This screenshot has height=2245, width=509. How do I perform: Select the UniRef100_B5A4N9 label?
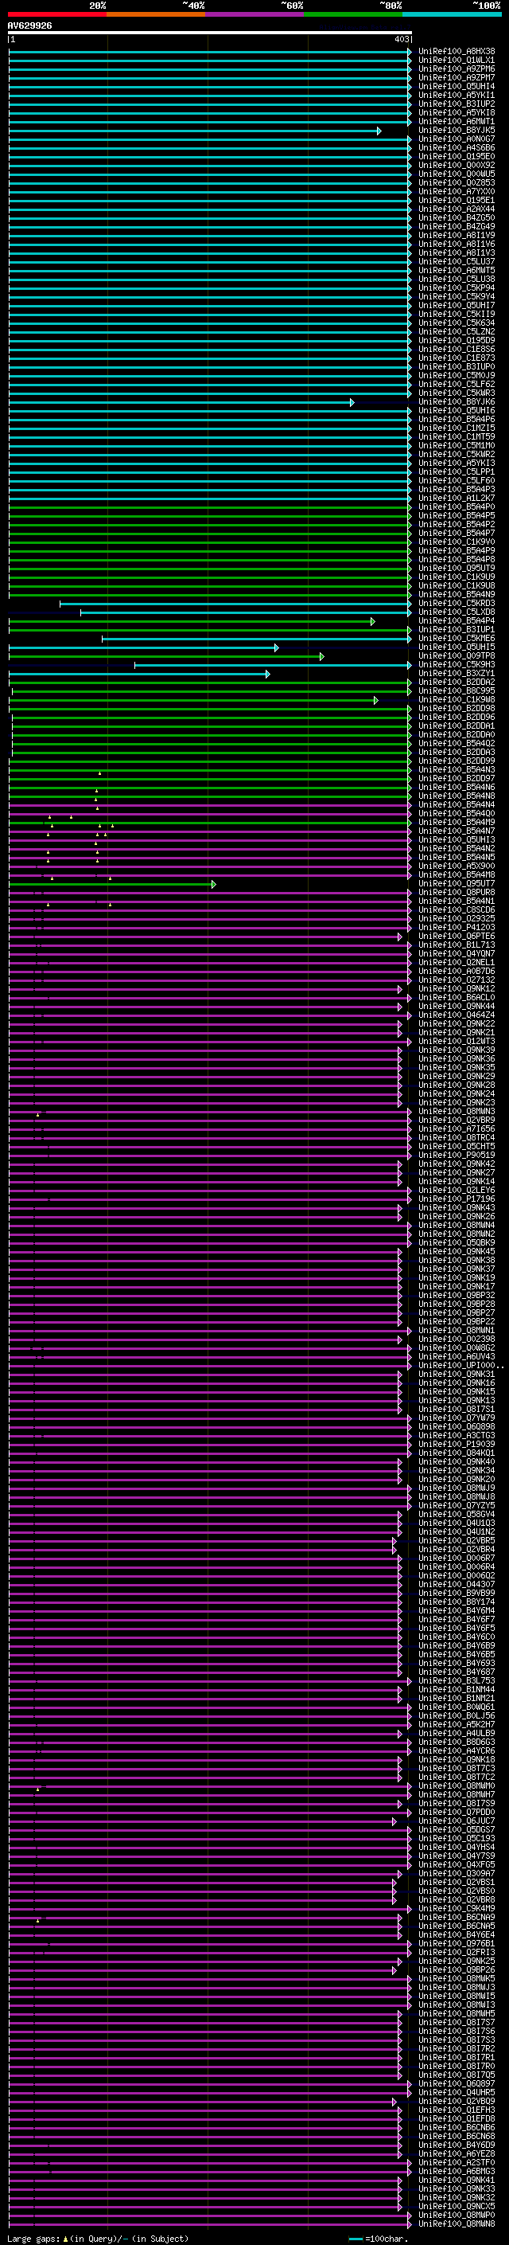click(x=456, y=594)
